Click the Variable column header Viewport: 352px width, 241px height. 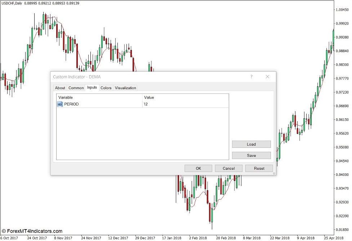coord(65,97)
